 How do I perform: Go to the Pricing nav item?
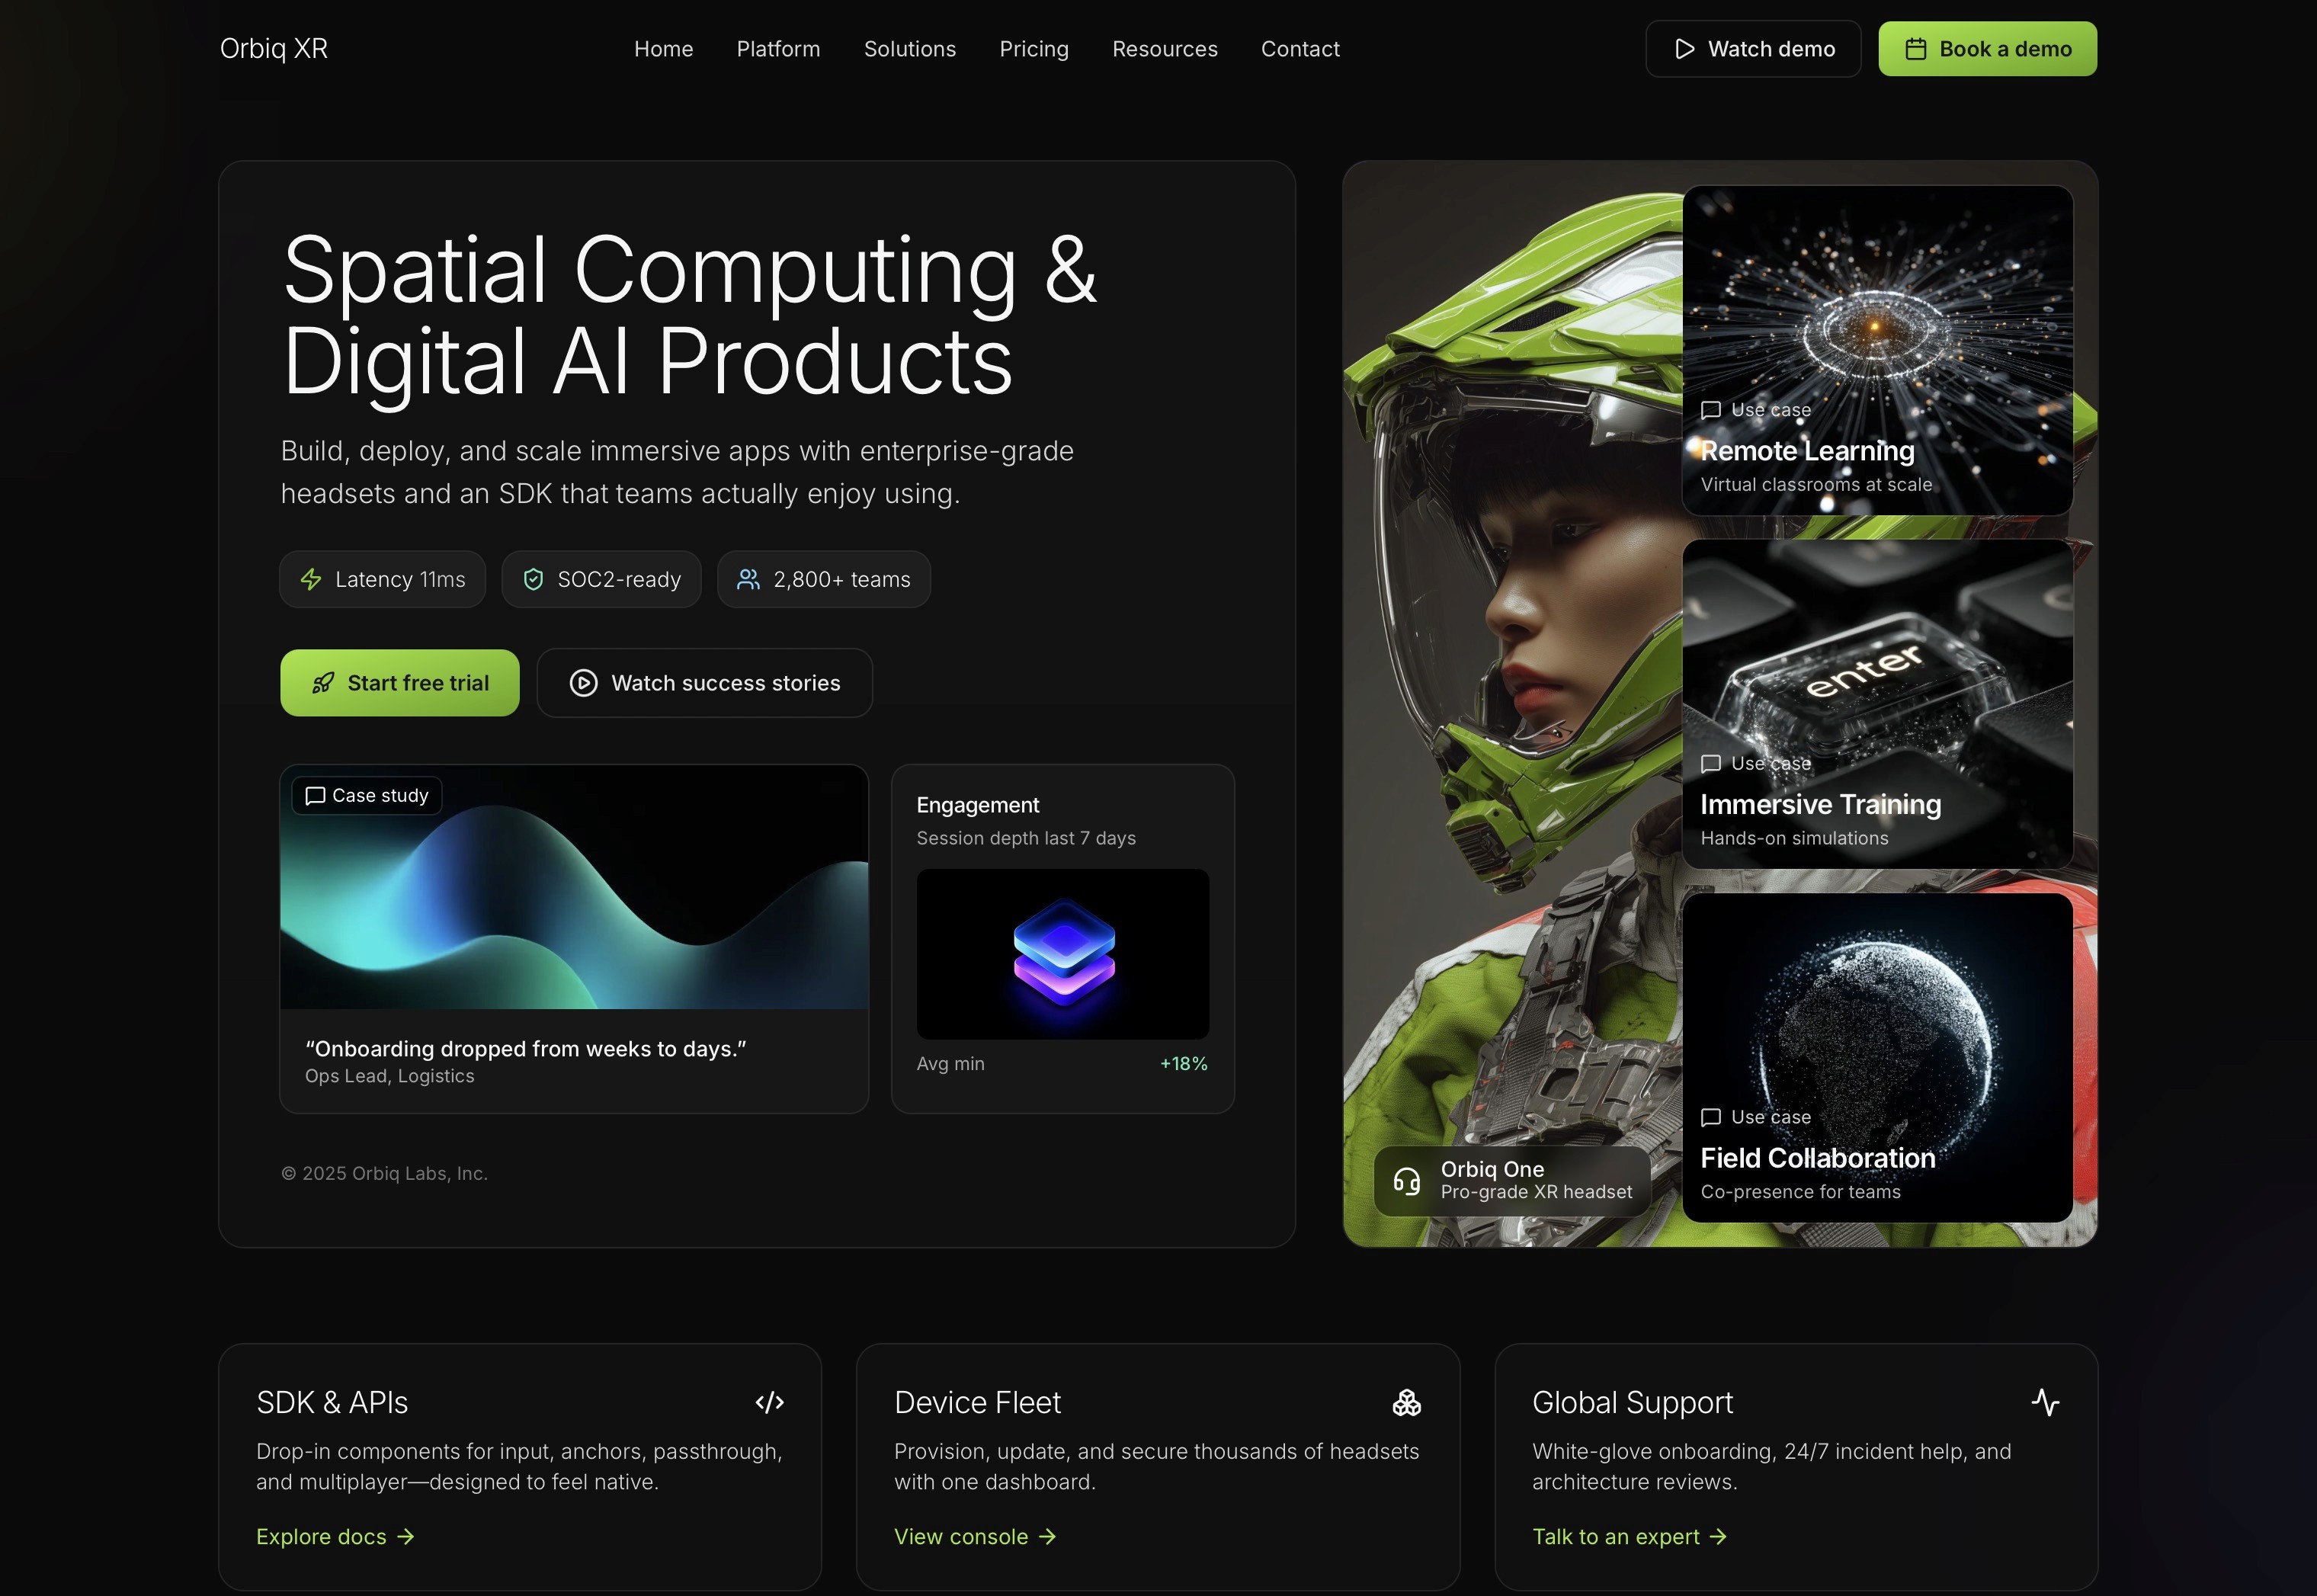pos(1033,49)
